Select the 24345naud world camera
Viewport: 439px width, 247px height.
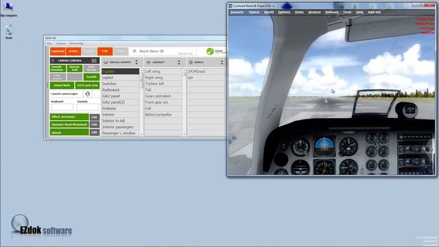[x=206, y=71]
